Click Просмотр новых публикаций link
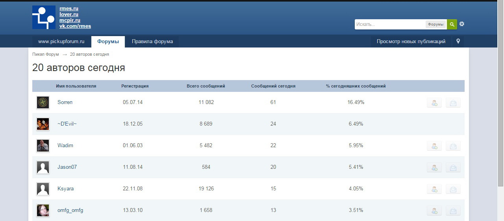This screenshot has height=221, width=504. tap(411, 42)
